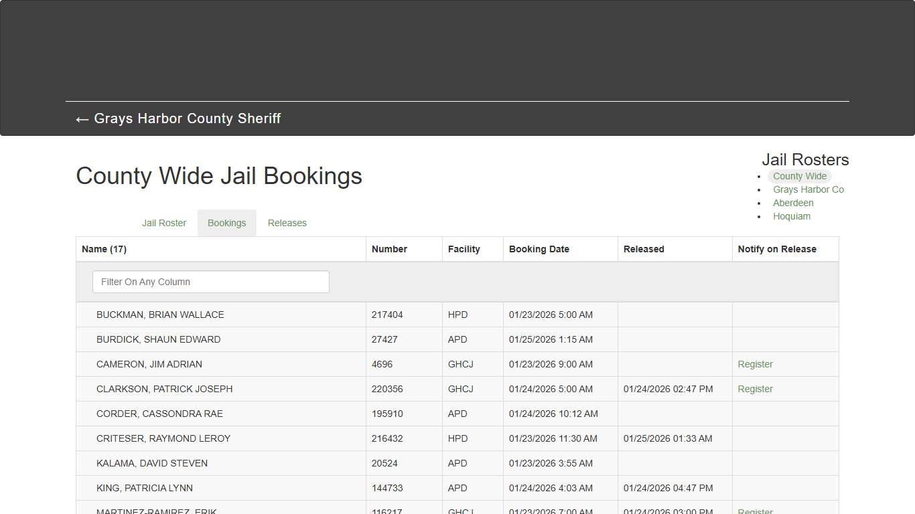915x514 pixels.
Task: Click the Filter On Any Column field
Action: [210, 282]
